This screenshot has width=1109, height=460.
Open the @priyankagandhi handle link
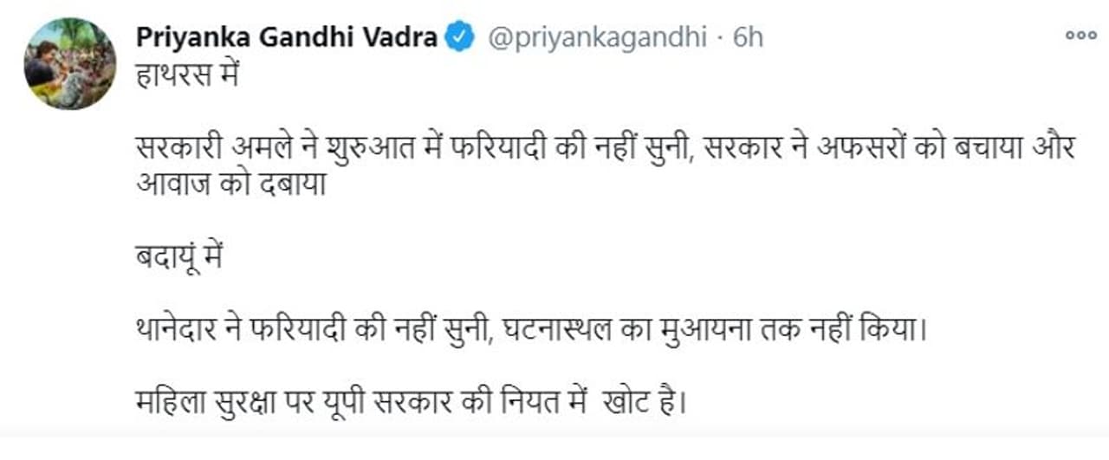pos(598,38)
